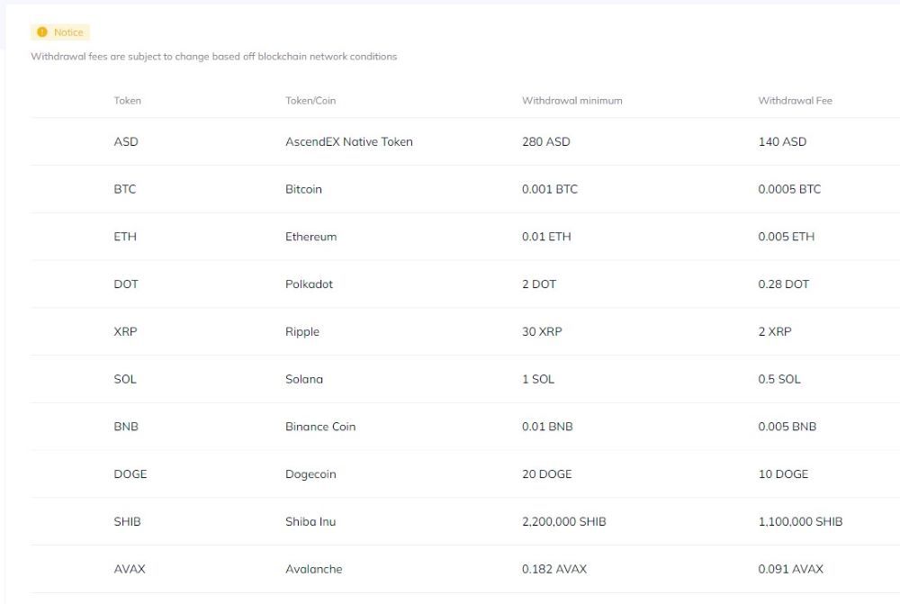
Task: Select the SOL token cell
Action: point(124,380)
